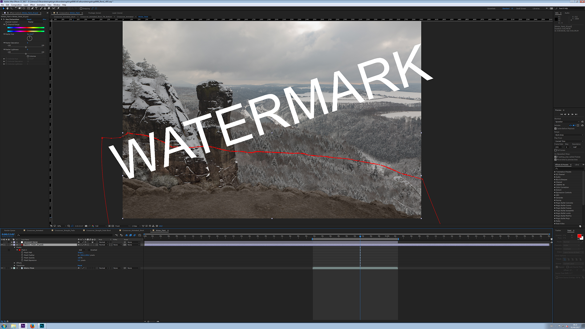Open the Mask 2 blending mode Add dropdown
585x329 pixels.
pyautogui.click(x=82, y=250)
